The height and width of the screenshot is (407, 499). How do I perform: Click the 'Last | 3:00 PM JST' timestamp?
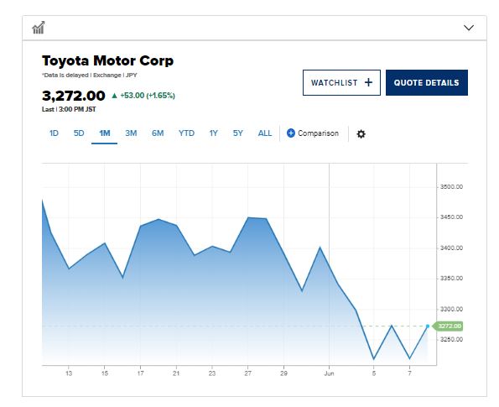point(69,109)
